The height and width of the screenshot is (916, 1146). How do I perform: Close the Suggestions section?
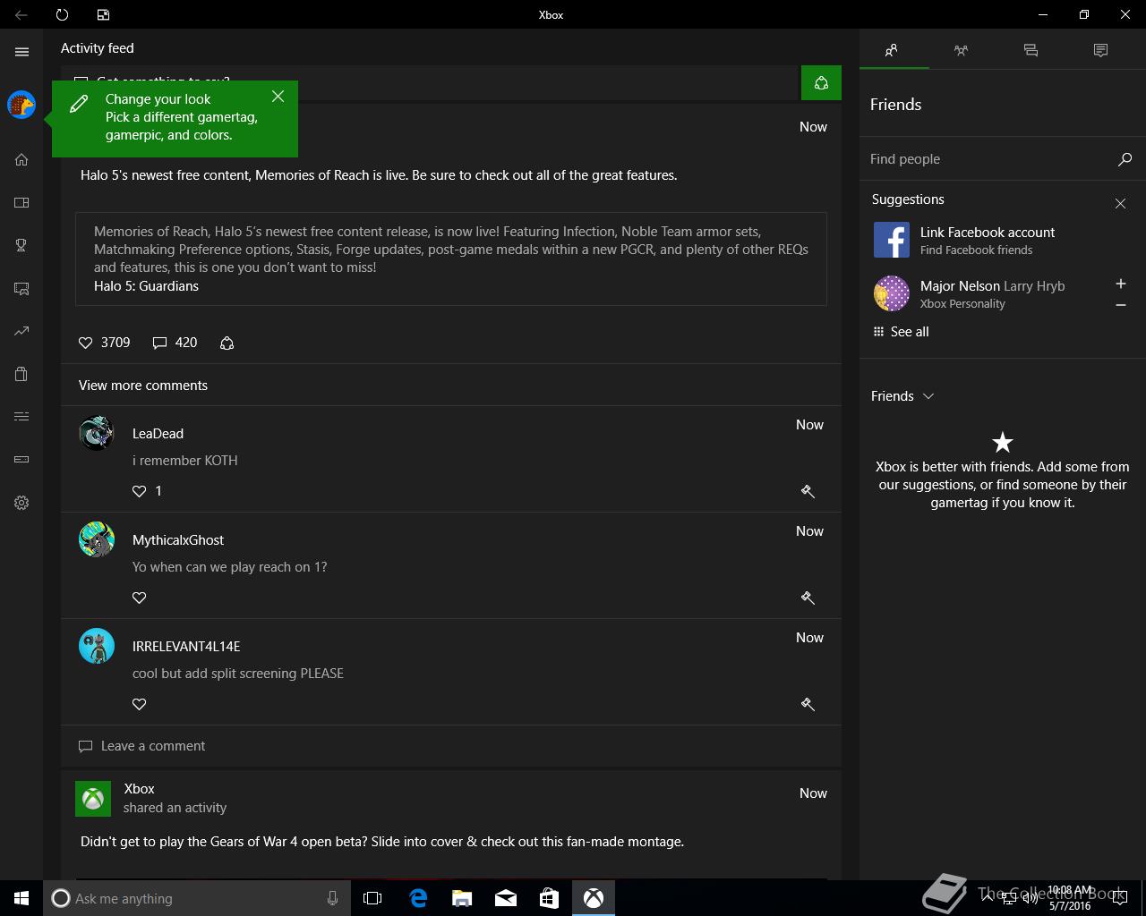coord(1120,204)
